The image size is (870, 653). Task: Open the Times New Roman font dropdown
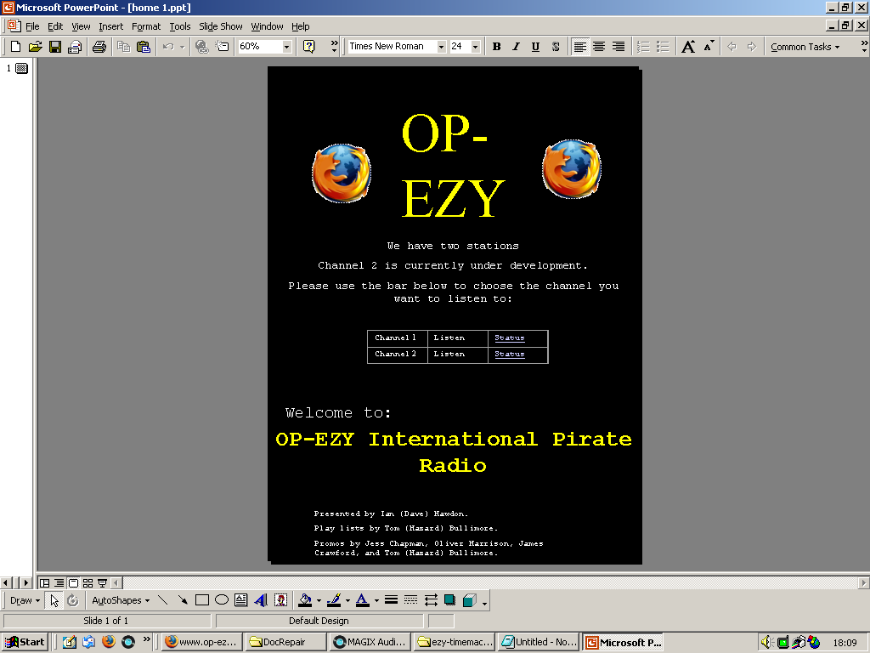pos(441,47)
